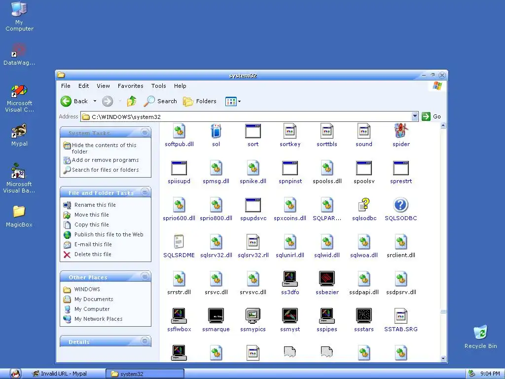Open the View menu

point(104,86)
